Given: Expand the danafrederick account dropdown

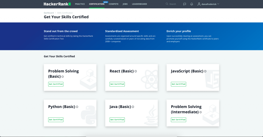Looking at the screenshot, I should [x=218, y=4].
